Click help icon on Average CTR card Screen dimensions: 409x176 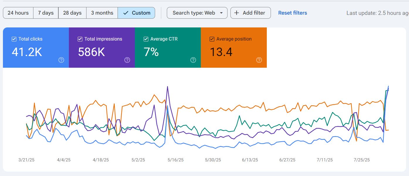[193, 60]
